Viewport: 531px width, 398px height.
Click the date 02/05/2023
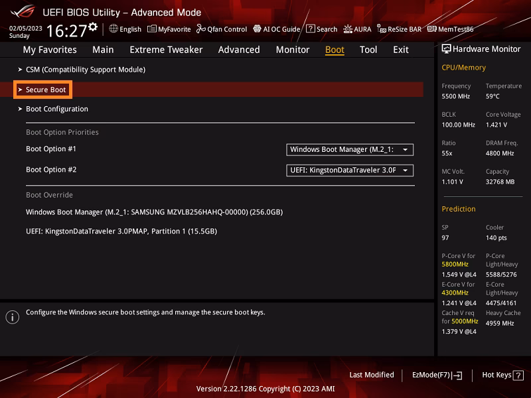26,29
